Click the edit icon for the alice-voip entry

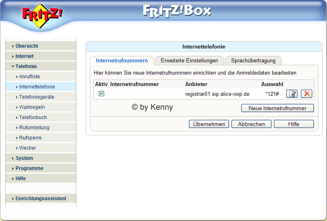291,94
